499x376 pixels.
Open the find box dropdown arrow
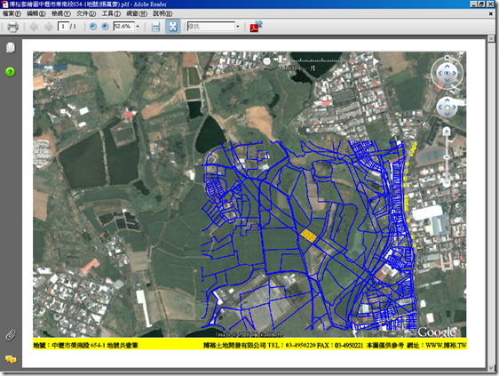[238, 27]
